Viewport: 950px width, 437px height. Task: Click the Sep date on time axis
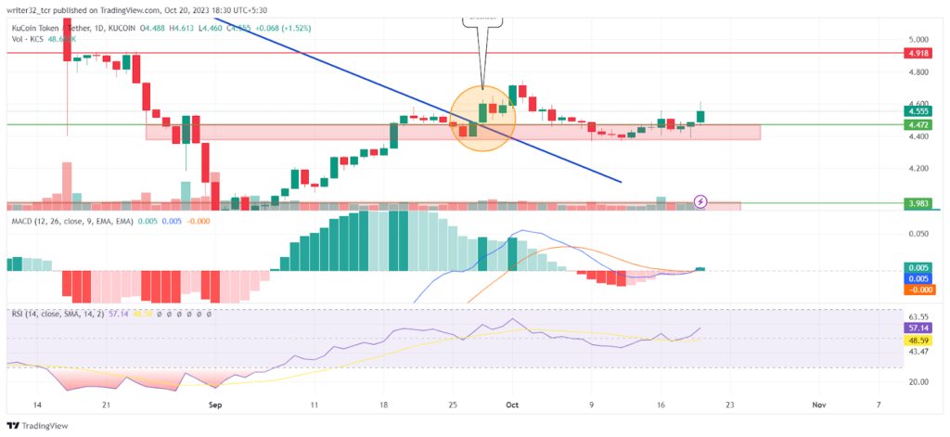pos(213,405)
